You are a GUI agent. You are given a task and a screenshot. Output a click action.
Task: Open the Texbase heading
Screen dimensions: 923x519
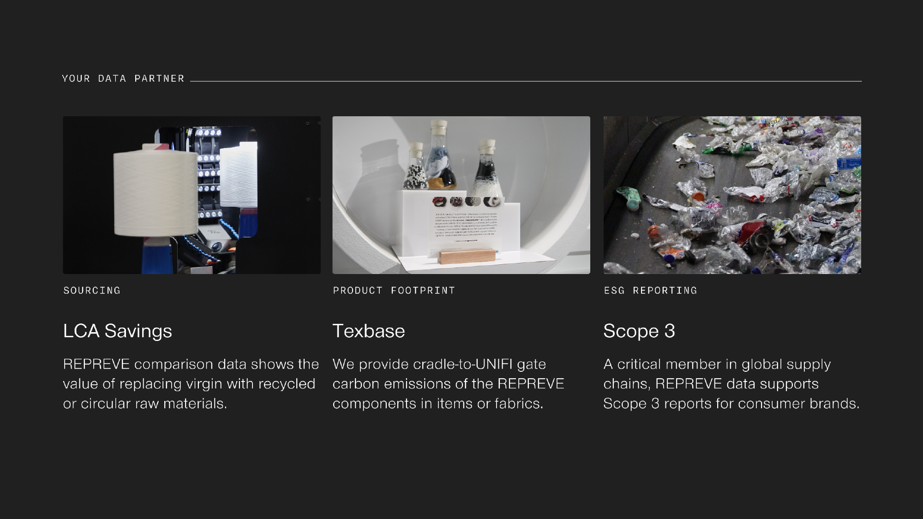click(x=369, y=331)
